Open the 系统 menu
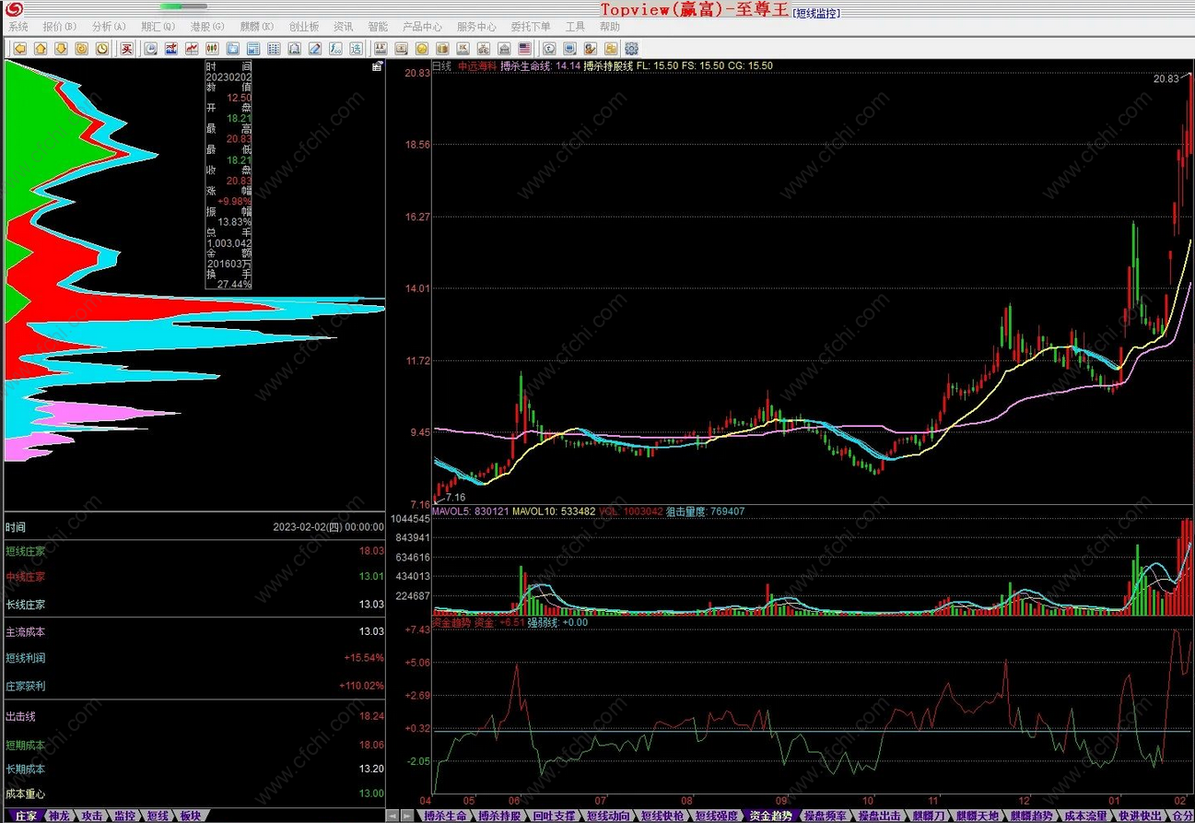 pyautogui.click(x=18, y=27)
